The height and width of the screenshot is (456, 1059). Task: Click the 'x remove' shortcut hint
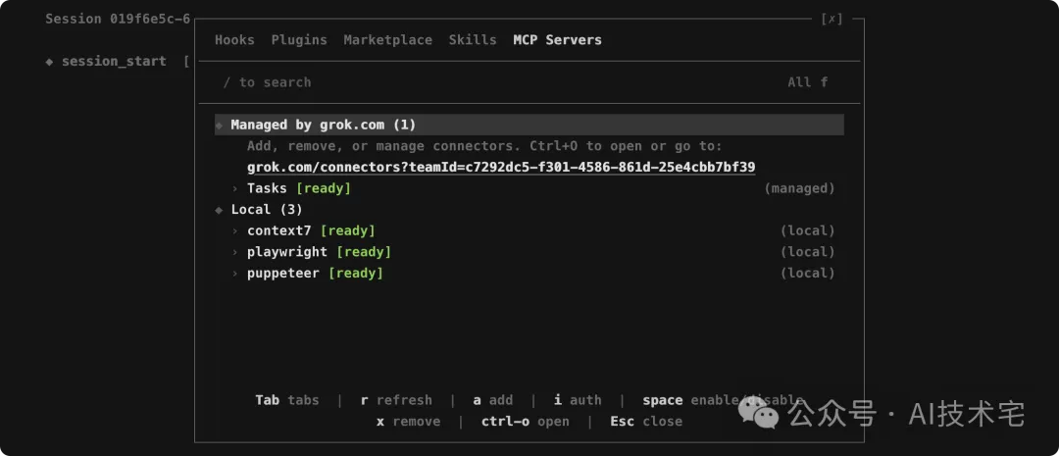coord(408,422)
